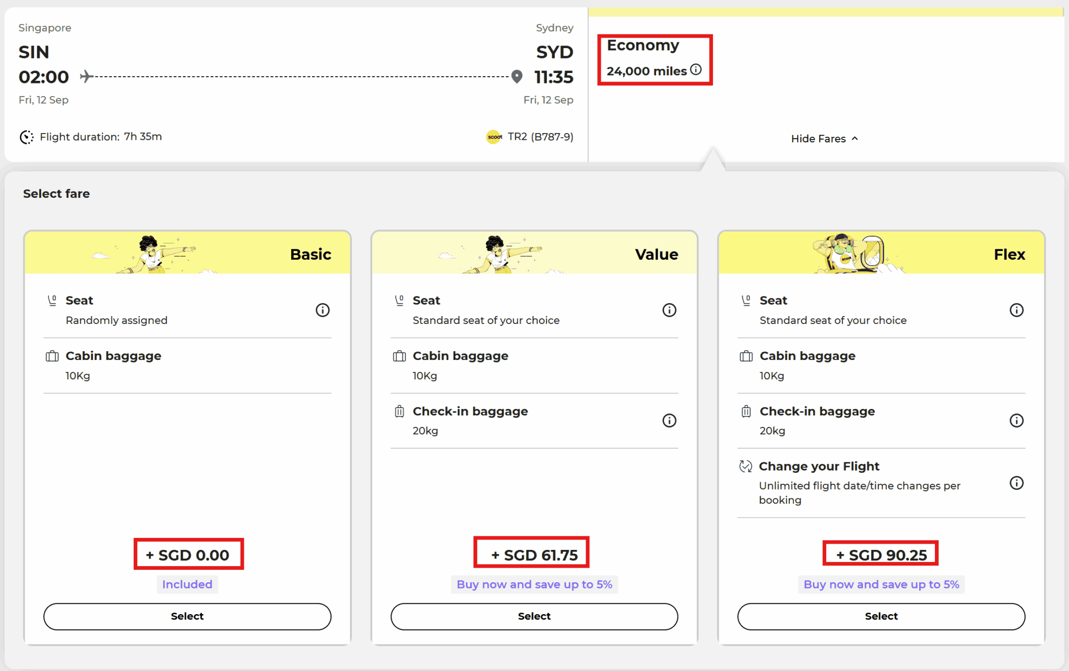Click the cabin baggage icon in the Value card
The image size is (1069, 671).
click(x=399, y=356)
